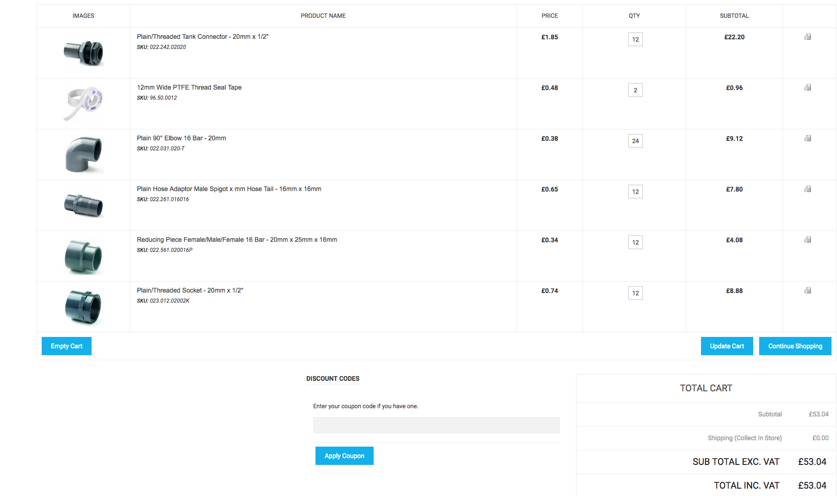View the PTFE tape product image

coord(83,104)
